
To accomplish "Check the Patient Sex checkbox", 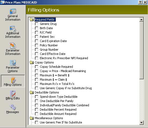I will 37,37.
